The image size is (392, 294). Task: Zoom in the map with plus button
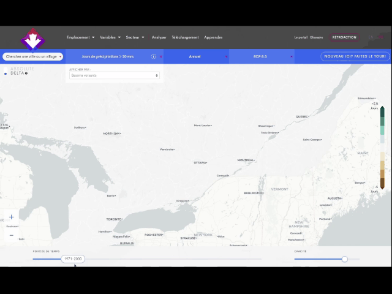point(11,217)
